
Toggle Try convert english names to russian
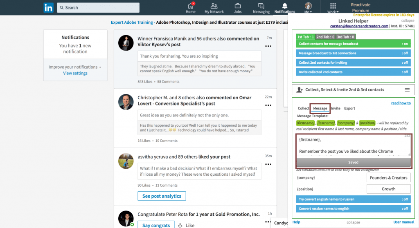353,199
